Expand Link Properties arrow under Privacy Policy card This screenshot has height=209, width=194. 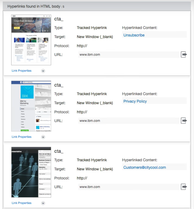point(43,137)
